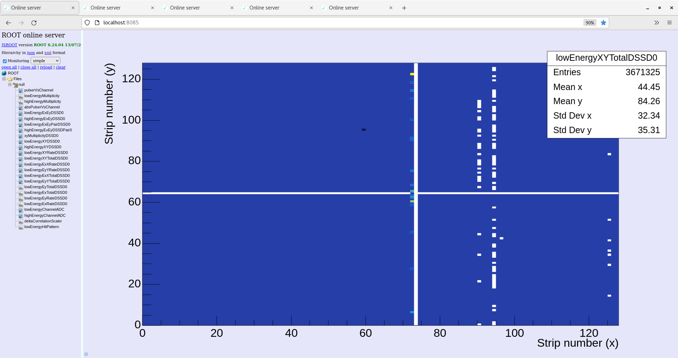Click the icon beside xyMultiplicityDSSD0
This screenshot has height=358, width=678.
21,136
